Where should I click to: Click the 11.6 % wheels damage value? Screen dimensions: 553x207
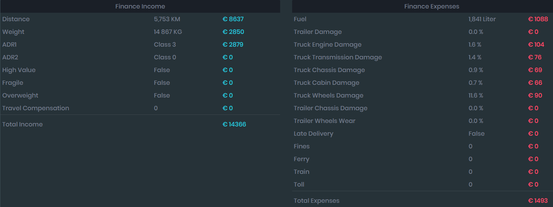tap(476, 96)
